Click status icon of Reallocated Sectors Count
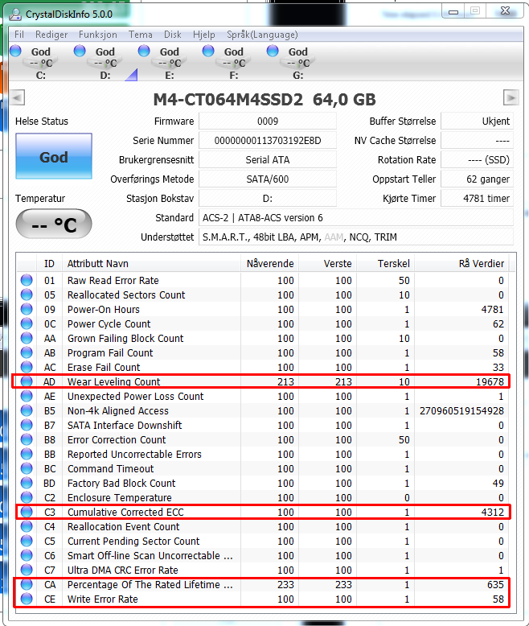 27,294
